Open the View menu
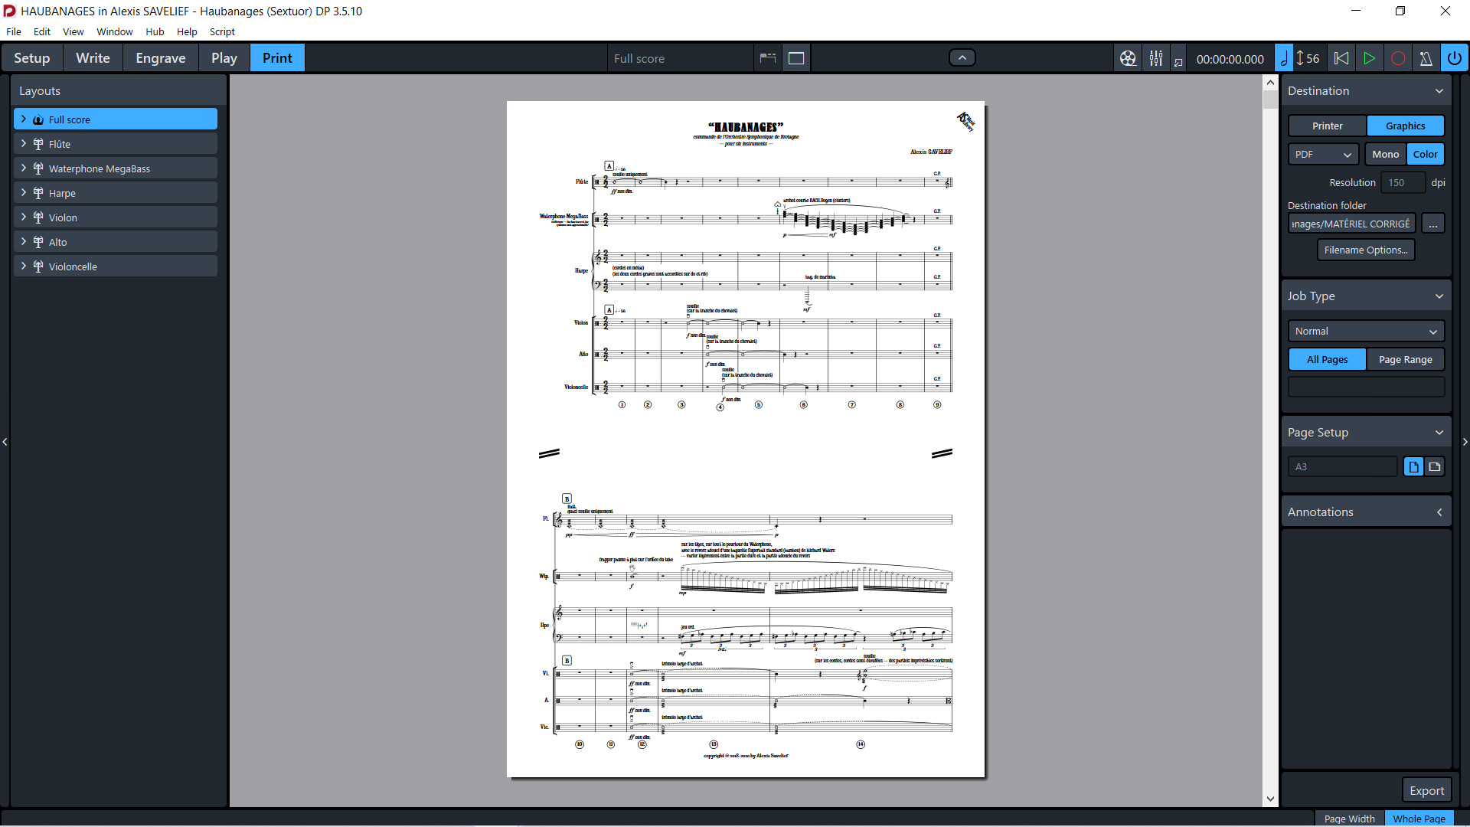 (x=73, y=31)
